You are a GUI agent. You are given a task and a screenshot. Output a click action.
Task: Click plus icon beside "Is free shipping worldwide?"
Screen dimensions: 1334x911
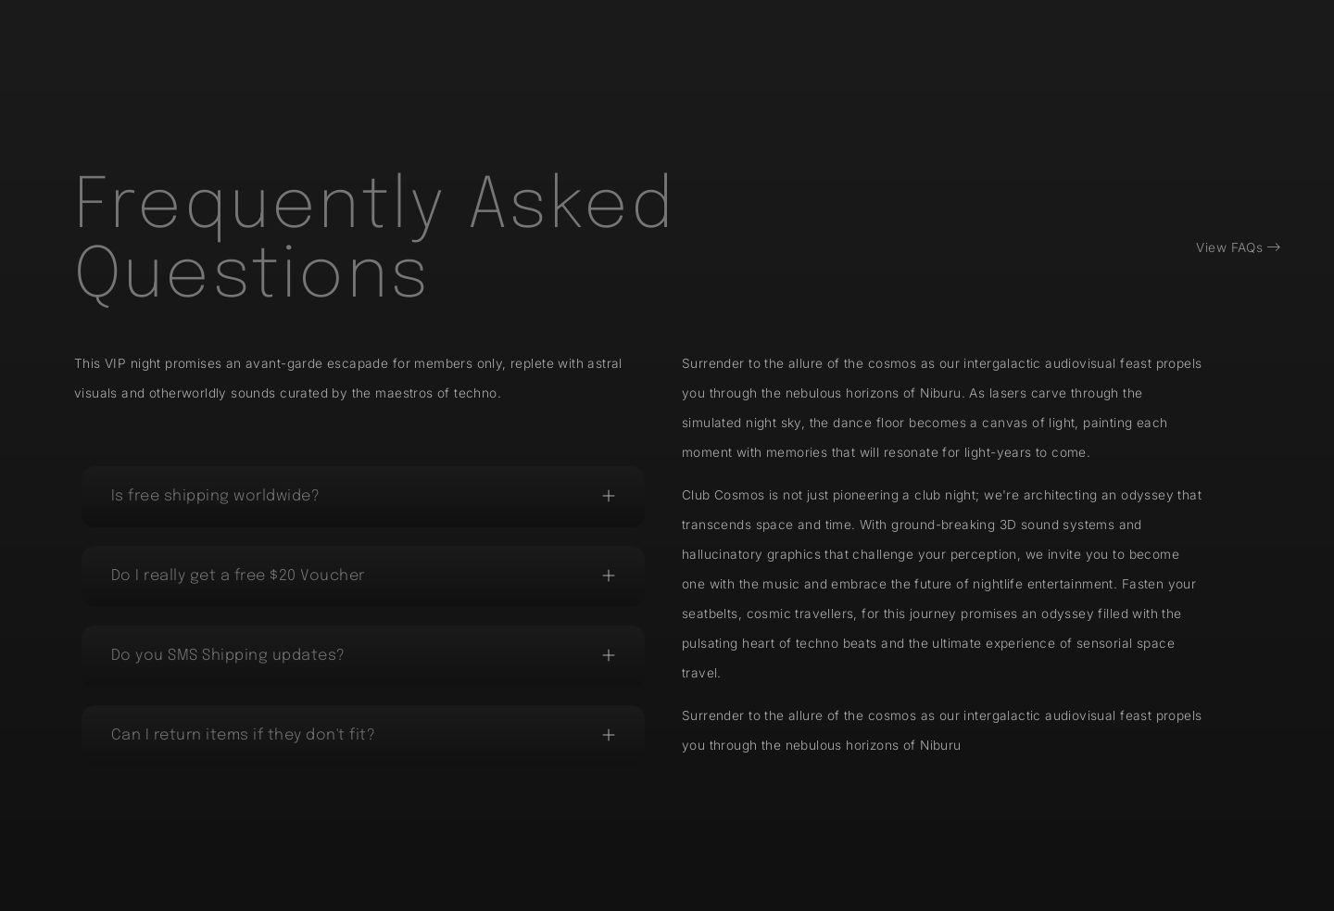point(609,497)
